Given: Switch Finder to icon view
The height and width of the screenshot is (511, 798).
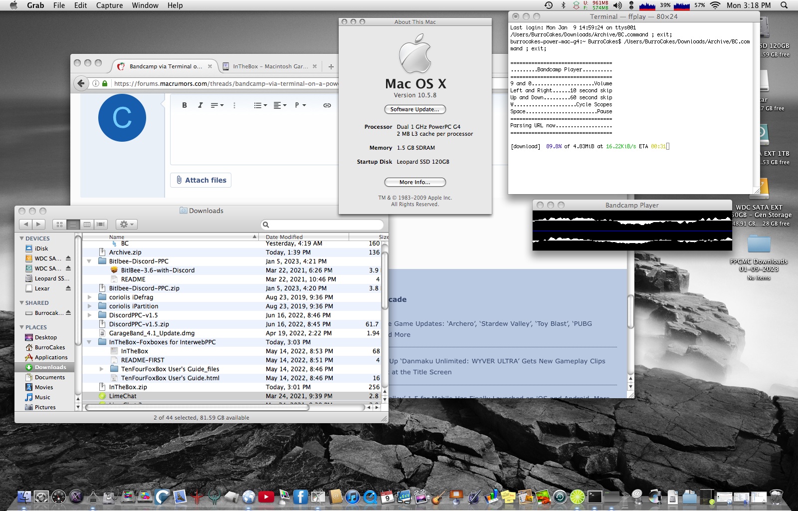Looking at the screenshot, I should 59,225.
